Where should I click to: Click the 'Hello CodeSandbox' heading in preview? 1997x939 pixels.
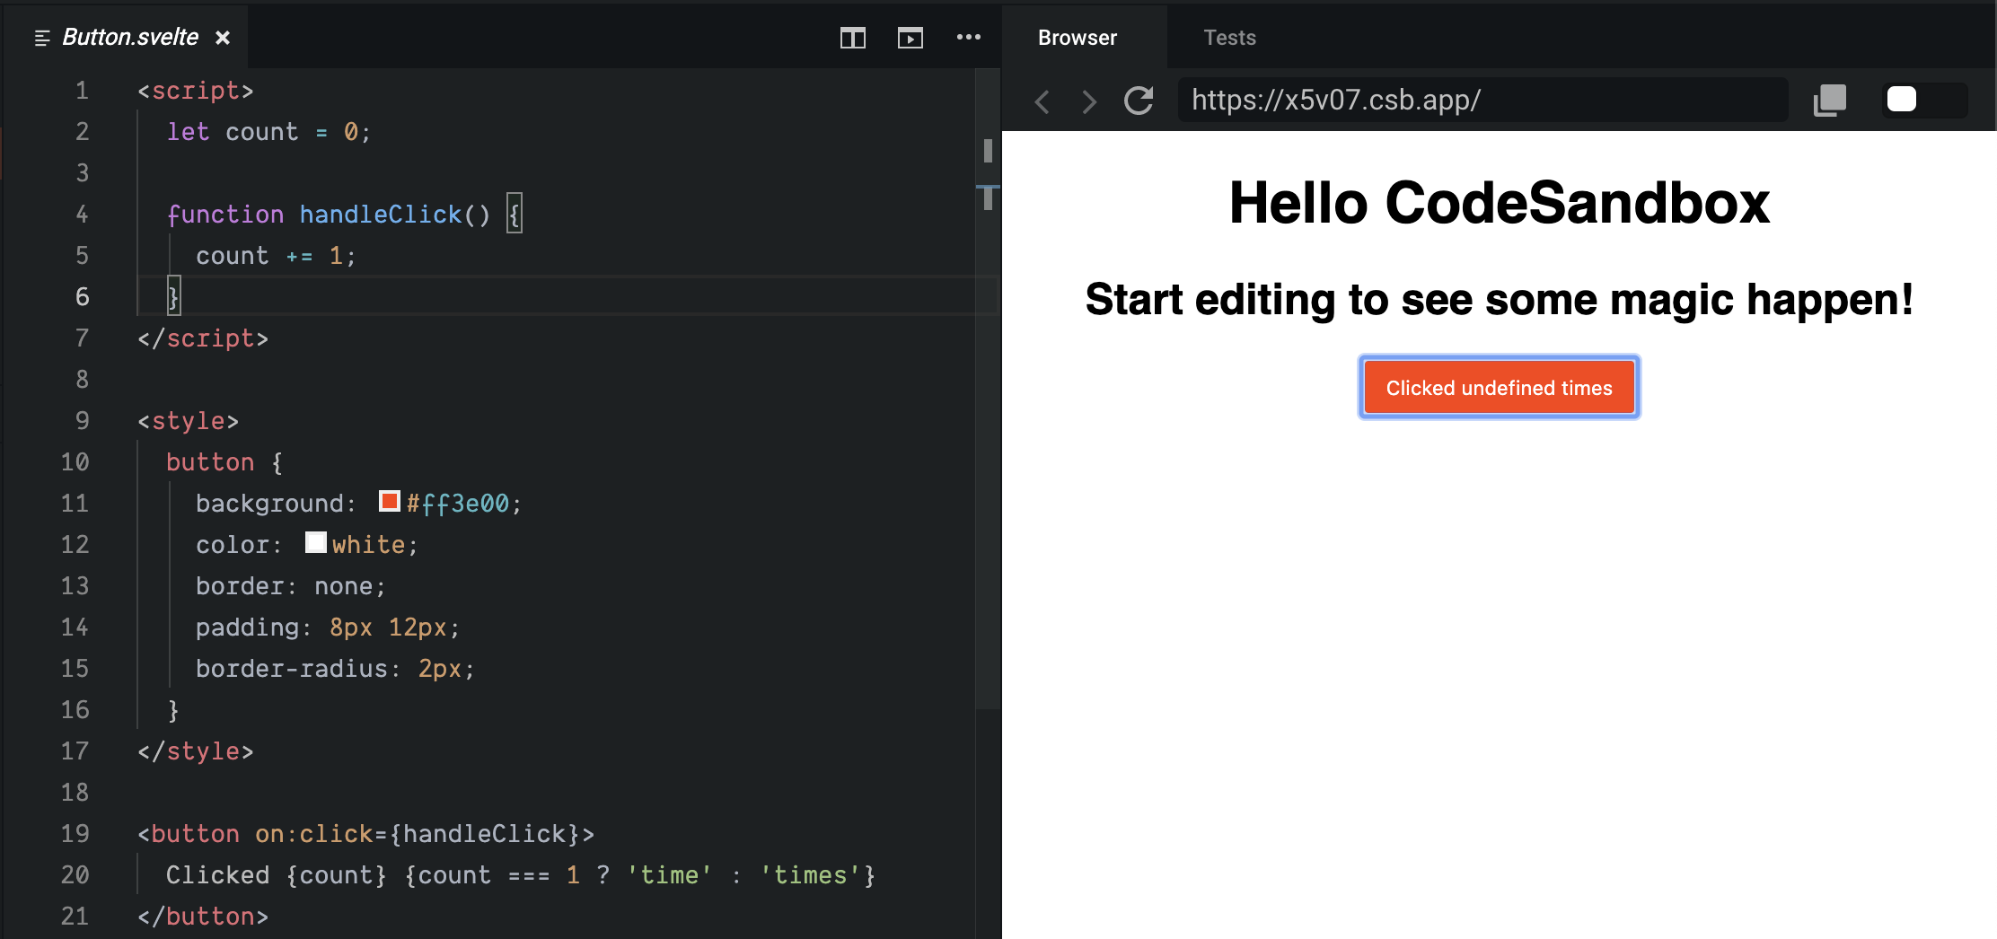(1499, 203)
